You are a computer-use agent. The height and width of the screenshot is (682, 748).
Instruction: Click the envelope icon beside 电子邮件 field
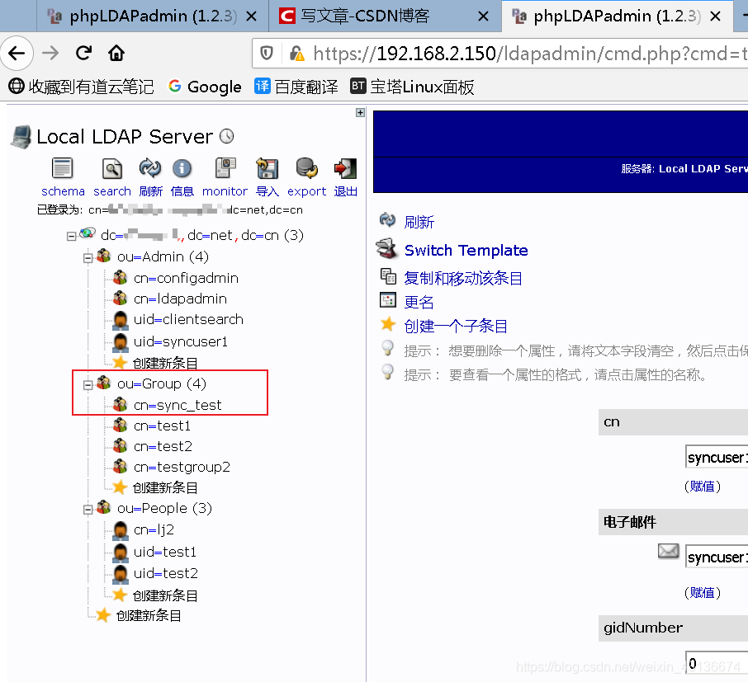point(669,551)
